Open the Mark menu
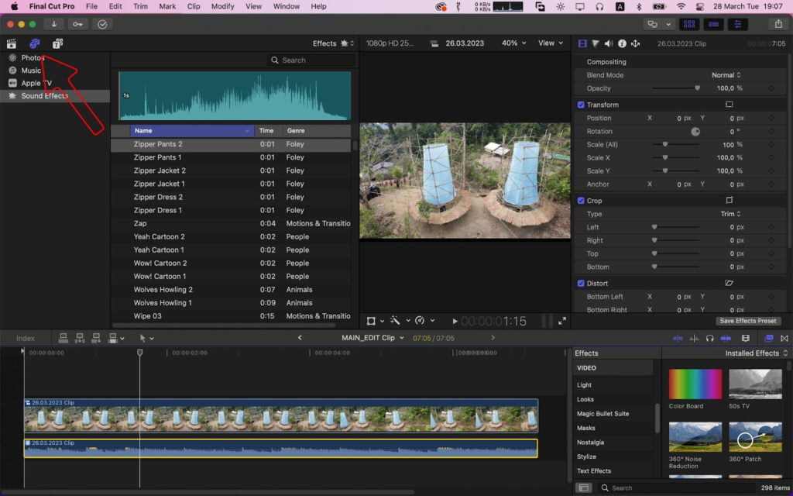 [167, 6]
